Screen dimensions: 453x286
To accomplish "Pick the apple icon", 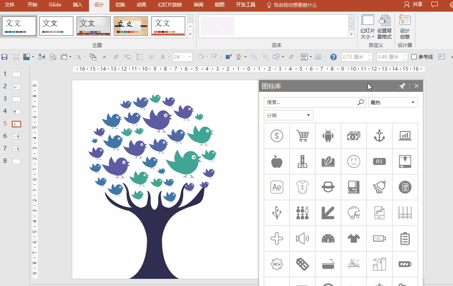I will point(277,161).
